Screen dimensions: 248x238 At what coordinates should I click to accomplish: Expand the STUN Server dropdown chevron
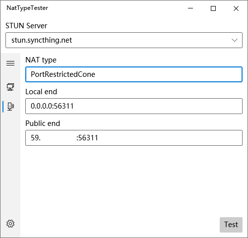(x=235, y=40)
